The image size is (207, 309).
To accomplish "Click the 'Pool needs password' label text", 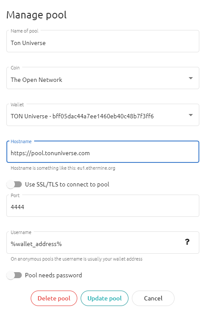I will [53, 275].
